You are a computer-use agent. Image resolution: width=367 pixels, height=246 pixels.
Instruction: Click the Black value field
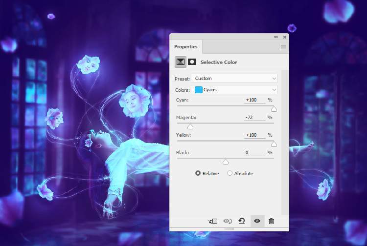254,153
